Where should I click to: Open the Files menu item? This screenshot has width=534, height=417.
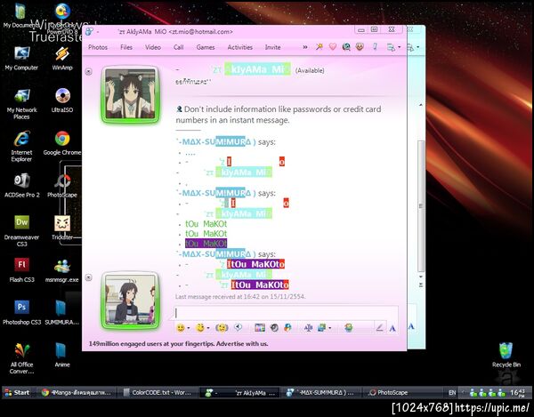coord(126,47)
